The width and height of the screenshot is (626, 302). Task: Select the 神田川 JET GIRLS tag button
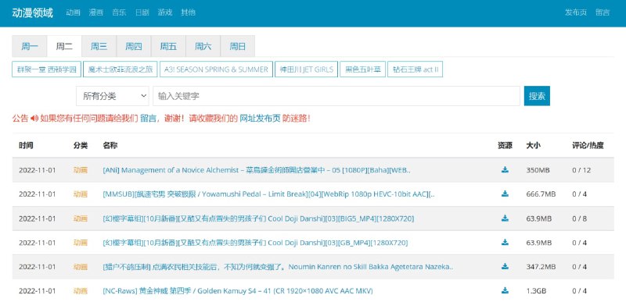click(306, 69)
